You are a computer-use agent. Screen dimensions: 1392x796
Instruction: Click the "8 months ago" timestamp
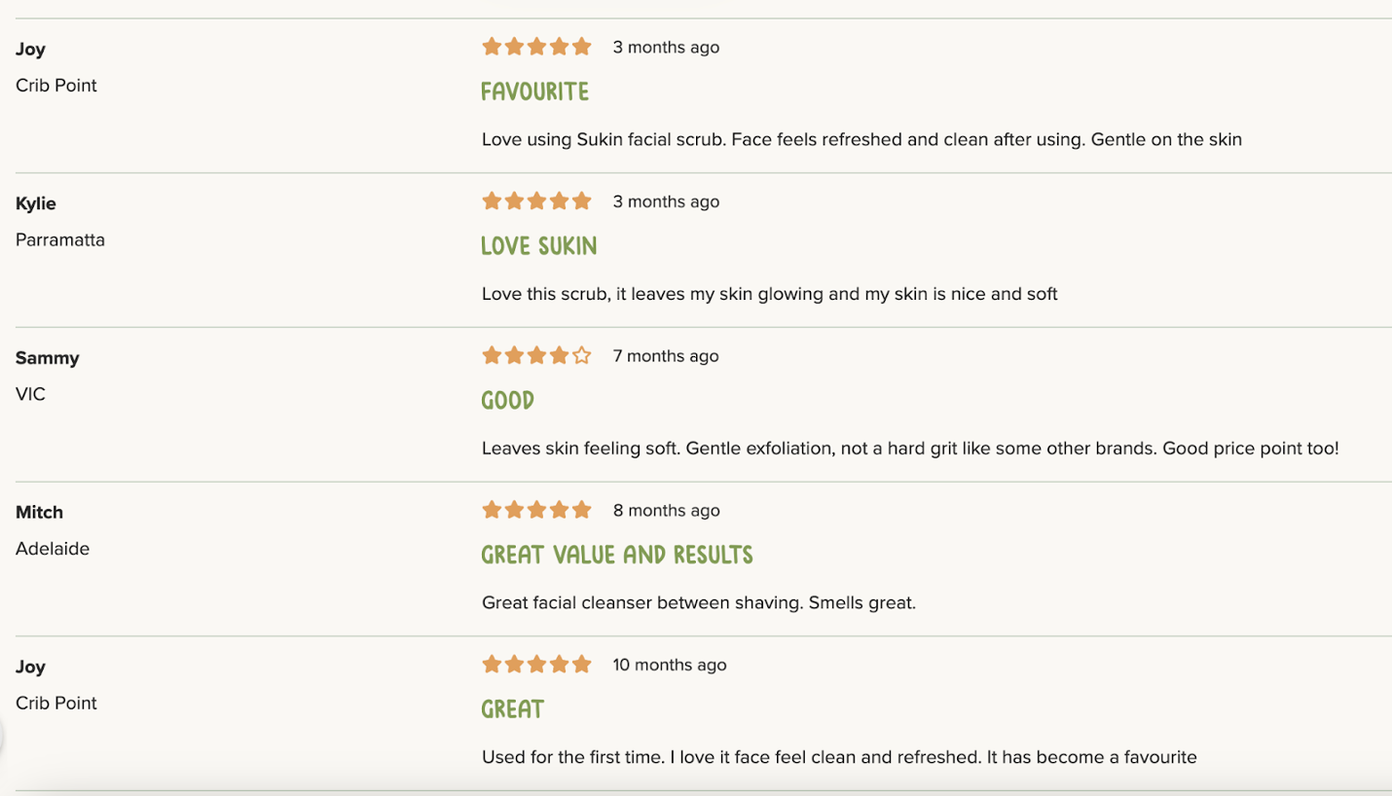[666, 511]
